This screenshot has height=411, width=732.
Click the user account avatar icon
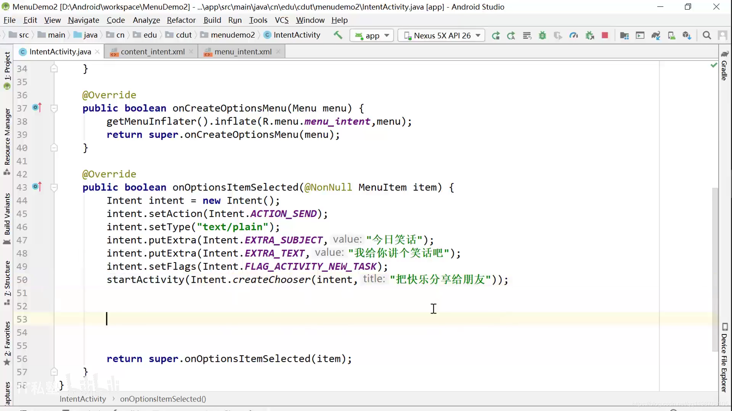[x=722, y=35]
